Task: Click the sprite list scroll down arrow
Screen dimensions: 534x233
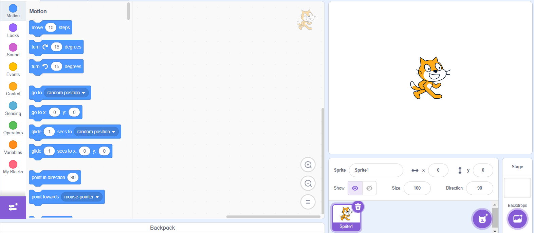Action: 495,231
